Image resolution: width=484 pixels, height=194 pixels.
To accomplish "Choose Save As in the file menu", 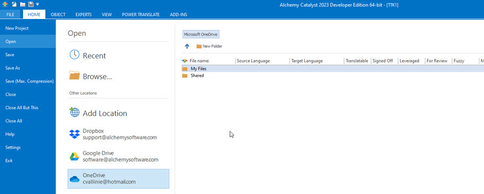I will (28, 68).
